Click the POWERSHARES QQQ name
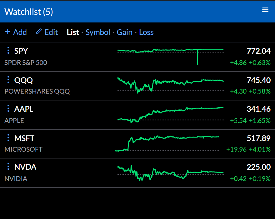The height and width of the screenshot is (219, 275). [37, 91]
